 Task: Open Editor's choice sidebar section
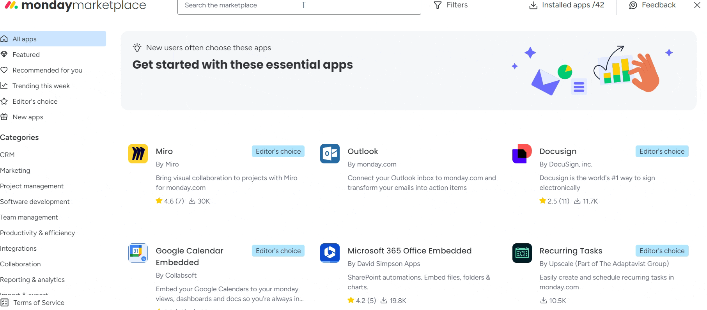(x=35, y=101)
